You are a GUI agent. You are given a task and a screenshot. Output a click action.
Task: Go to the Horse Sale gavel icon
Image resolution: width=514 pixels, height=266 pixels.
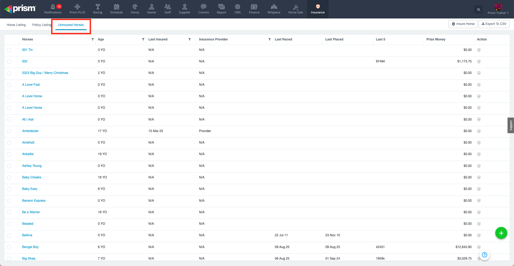tap(296, 7)
